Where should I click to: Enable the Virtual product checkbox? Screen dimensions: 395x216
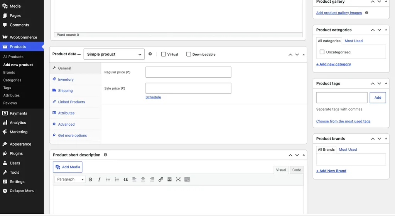coord(164,54)
